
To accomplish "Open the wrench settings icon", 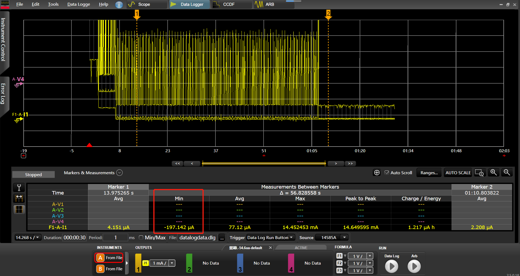I will tap(19, 188).
